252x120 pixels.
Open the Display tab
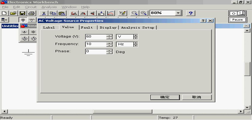pos(108,28)
